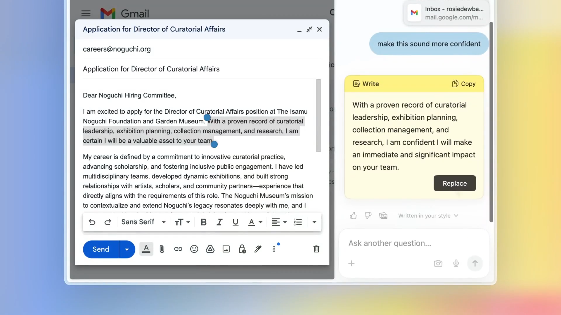The height and width of the screenshot is (315, 561).
Task: Toggle bold formatting
Action: tap(204, 222)
